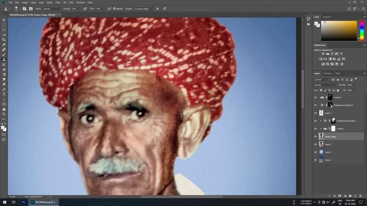Delete layer using the trash icon
Viewport: 367px width, 206px height.
tap(361, 196)
